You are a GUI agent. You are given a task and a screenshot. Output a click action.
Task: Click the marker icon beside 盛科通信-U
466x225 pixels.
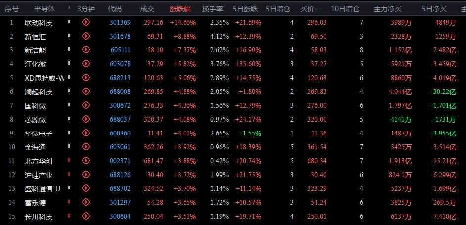tap(69, 187)
